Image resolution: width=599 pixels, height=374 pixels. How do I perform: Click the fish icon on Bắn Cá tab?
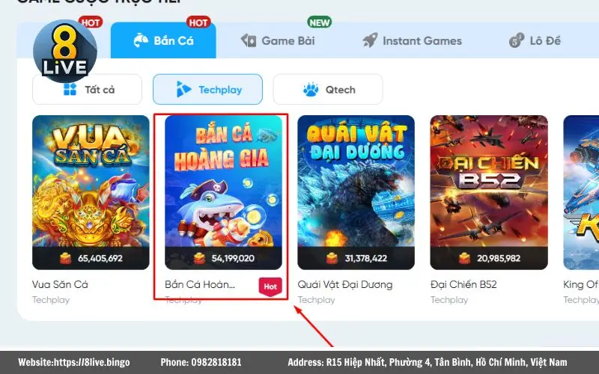[x=141, y=40]
